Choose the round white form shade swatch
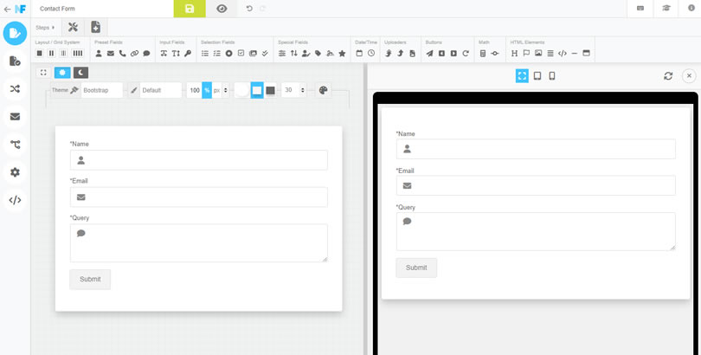Viewport: 701px width, 355px height. (241, 90)
